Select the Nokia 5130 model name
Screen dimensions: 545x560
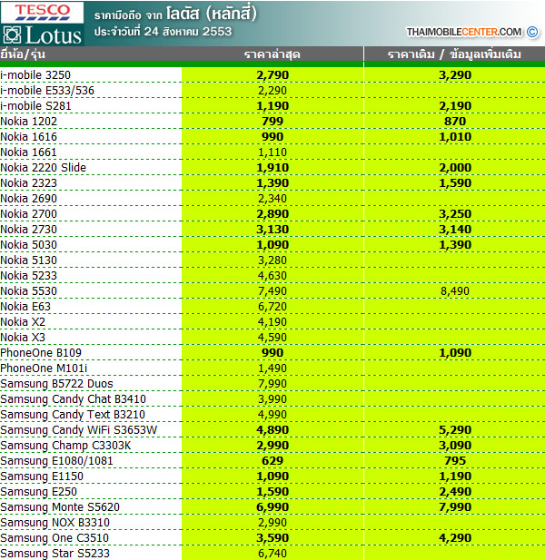[28, 260]
